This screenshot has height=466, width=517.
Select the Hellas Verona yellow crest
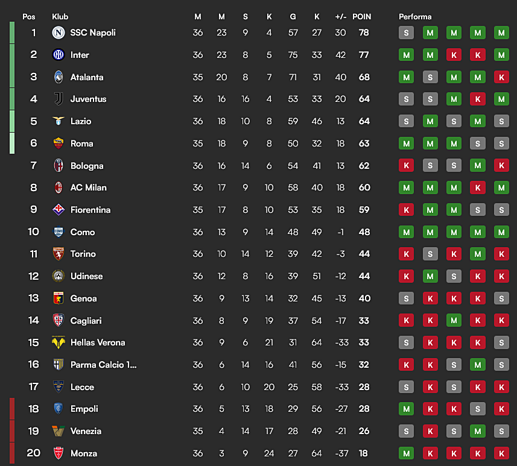tap(59, 342)
